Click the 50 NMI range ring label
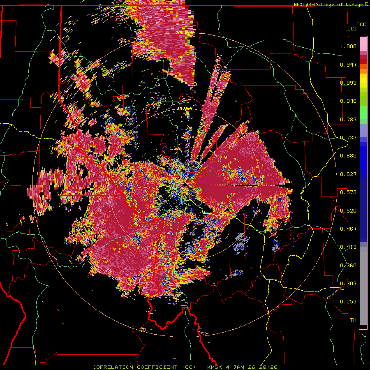The height and width of the screenshot is (370, 370). tap(185, 109)
